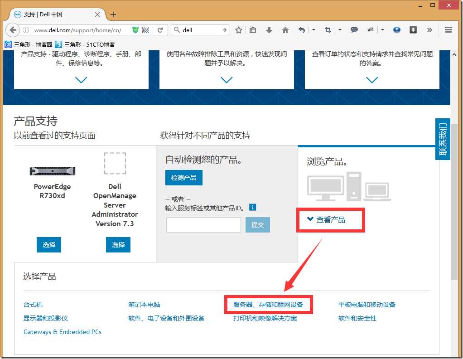Open site information icon in address bar
The width and height of the screenshot is (463, 359).
click(26, 30)
